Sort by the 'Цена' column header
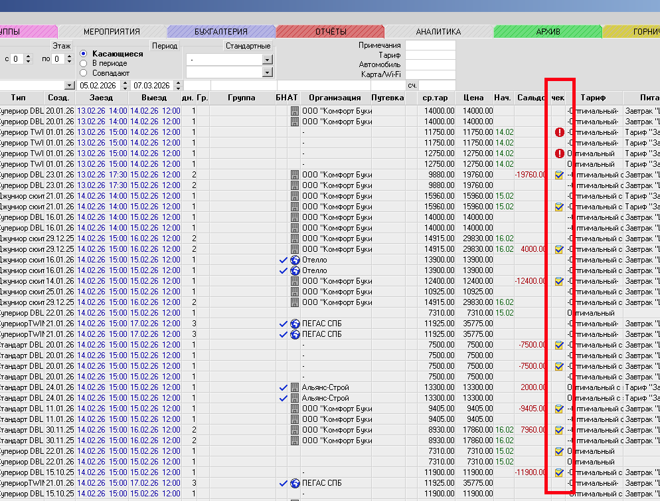This screenshot has width=660, height=501. click(473, 98)
